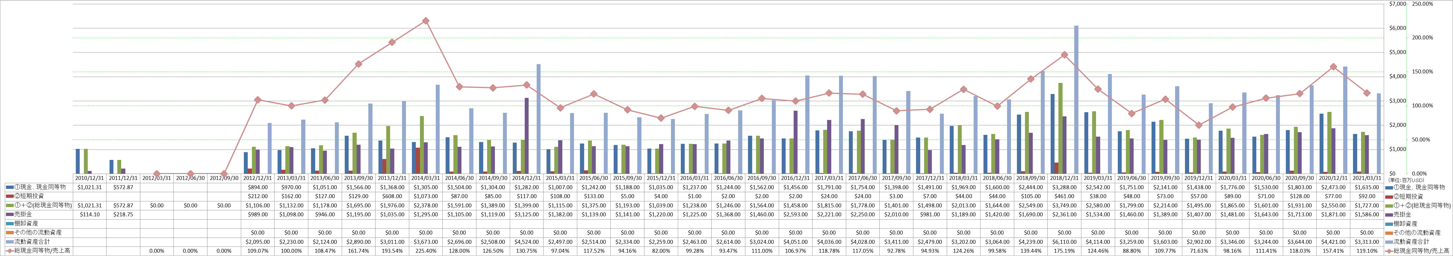Click the $212.00 short-term investment cell
The image size is (1453, 256).
(x=257, y=196)
